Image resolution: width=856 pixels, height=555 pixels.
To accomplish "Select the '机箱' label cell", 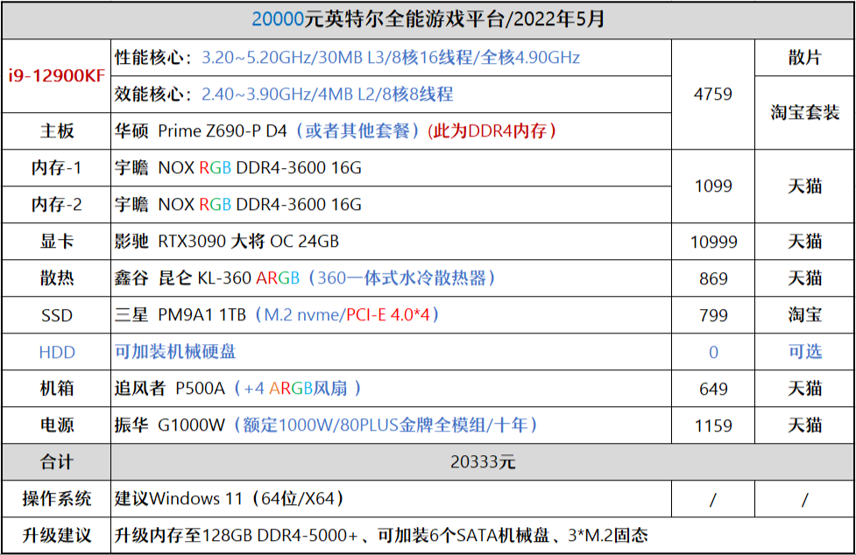I will click(57, 389).
